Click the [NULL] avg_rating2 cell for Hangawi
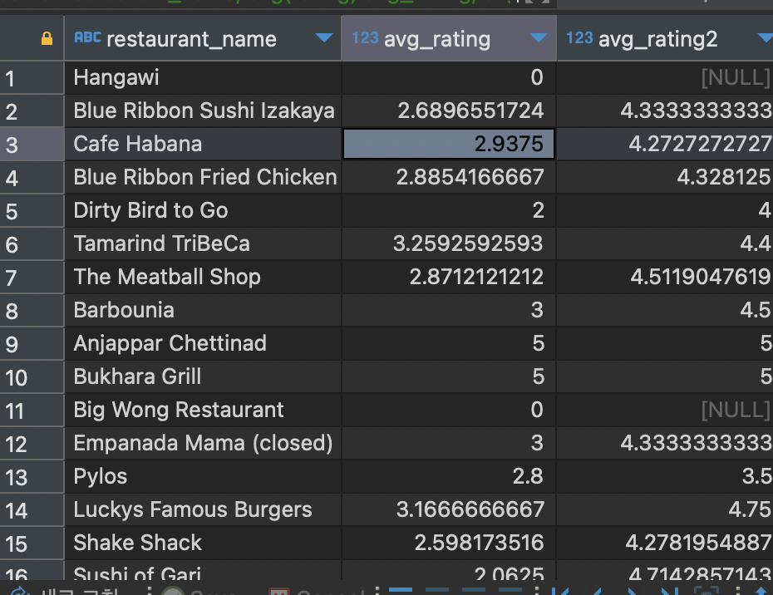The width and height of the screenshot is (773, 595). pos(665,78)
